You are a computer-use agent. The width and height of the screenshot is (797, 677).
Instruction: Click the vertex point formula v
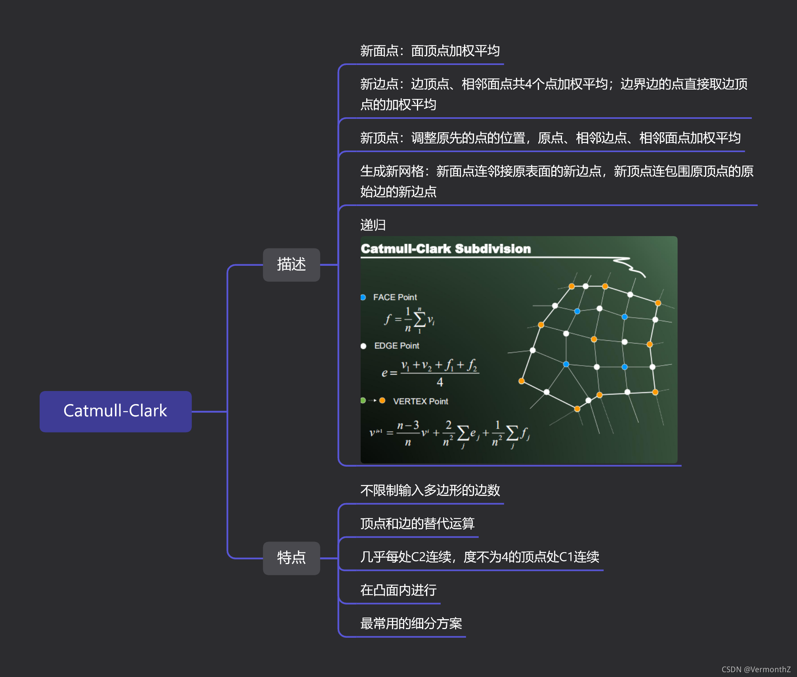click(450, 434)
